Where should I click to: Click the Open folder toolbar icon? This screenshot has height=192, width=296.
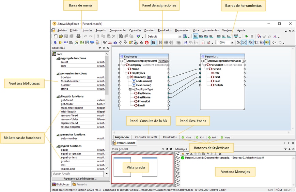click(61, 36)
